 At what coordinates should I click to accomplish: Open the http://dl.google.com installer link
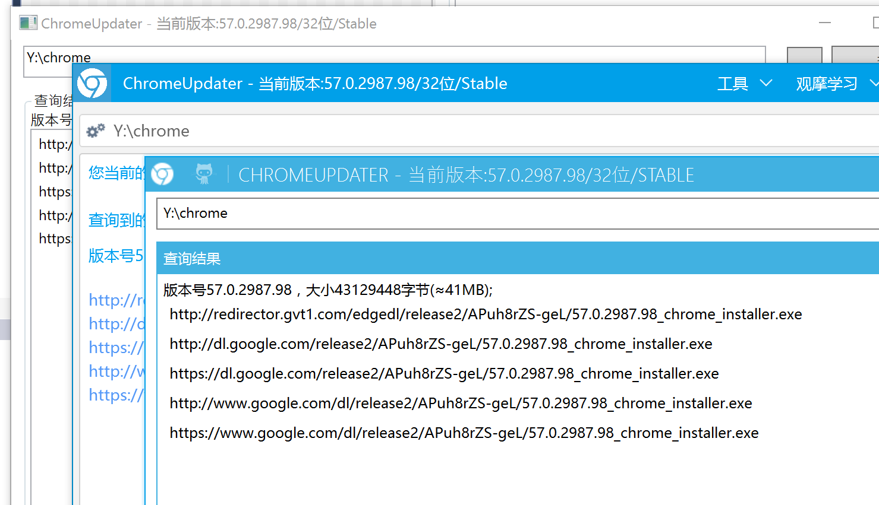[441, 344]
